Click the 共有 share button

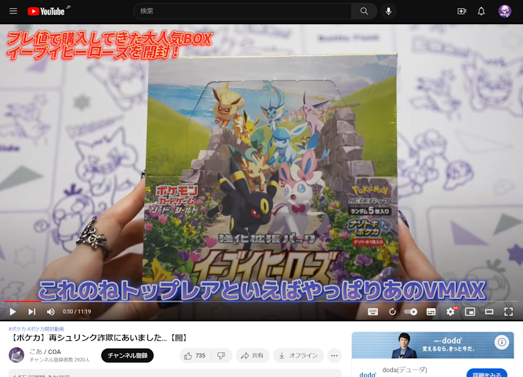(253, 356)
